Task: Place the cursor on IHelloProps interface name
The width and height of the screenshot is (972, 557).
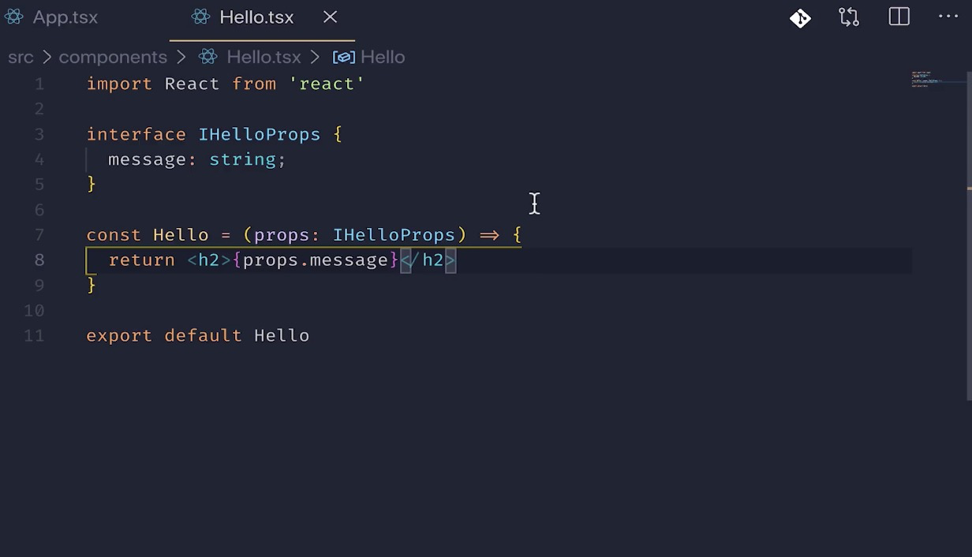Action: pos(260,134)
